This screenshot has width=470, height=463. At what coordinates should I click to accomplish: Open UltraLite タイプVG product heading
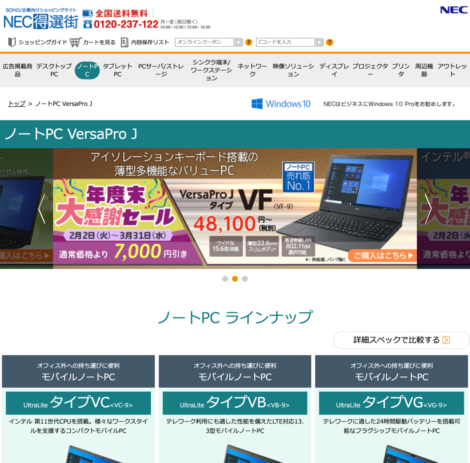[x=392, y=403]
